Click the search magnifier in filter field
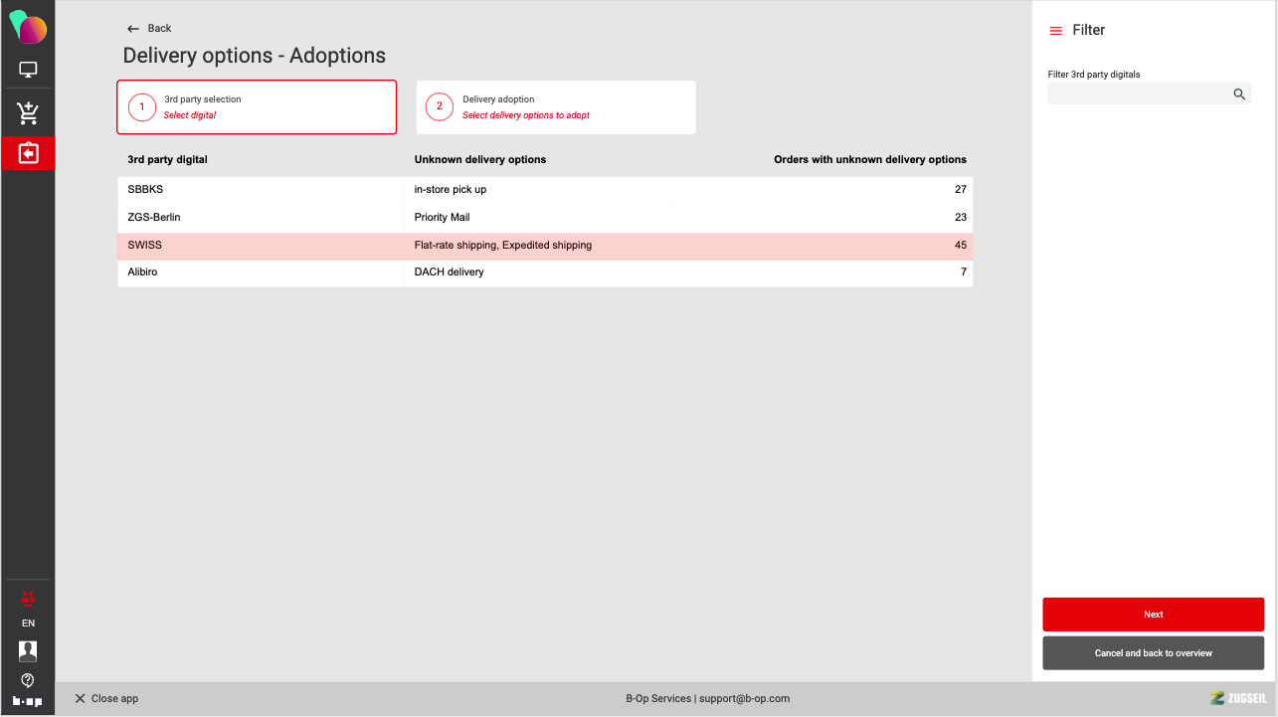 click(x=1239, y=93)
